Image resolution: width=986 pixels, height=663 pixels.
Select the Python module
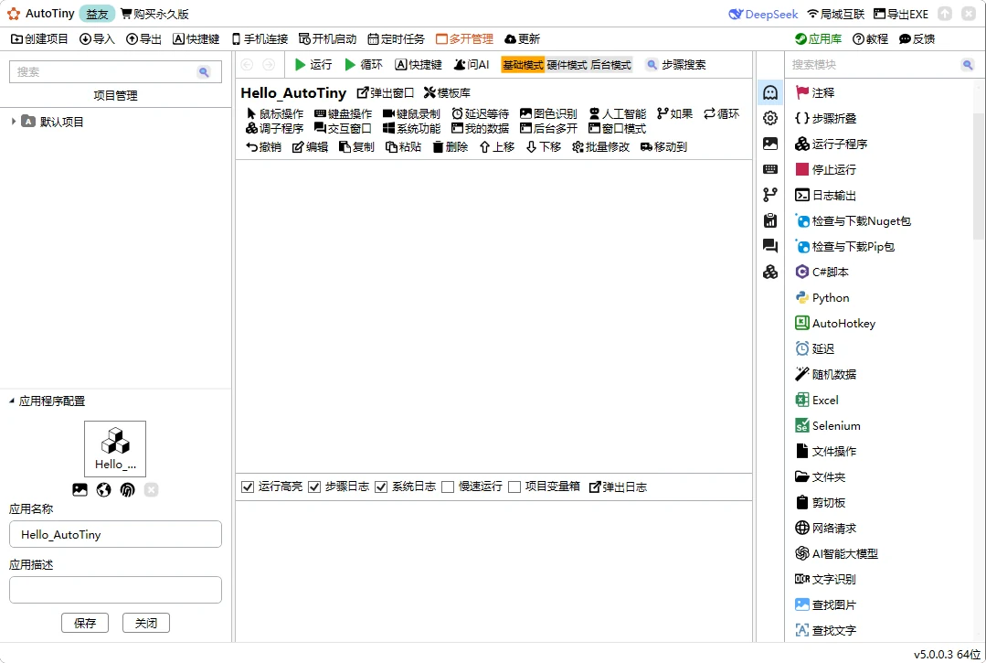pyautogui.click(x=822, y=297)
